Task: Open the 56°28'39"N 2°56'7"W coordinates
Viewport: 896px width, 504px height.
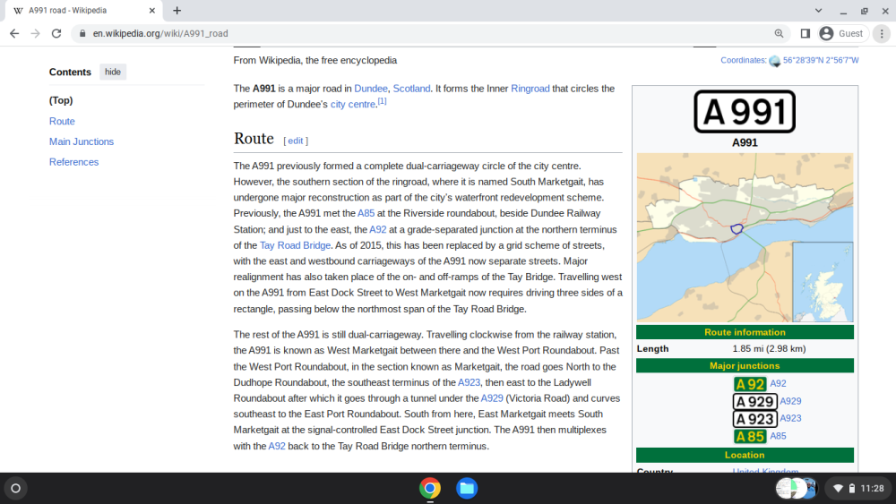Action: click(821, 60)
